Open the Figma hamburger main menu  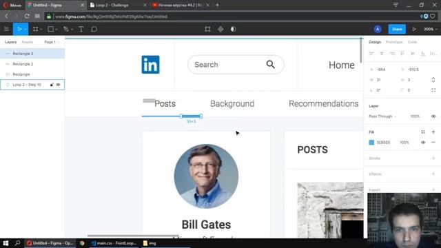(6, 29)
